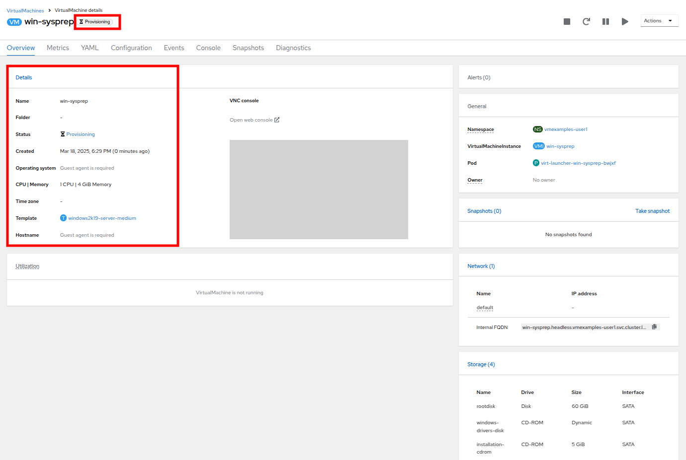
Task: Click the Stop VM square icon
Action: click(567, 21)
